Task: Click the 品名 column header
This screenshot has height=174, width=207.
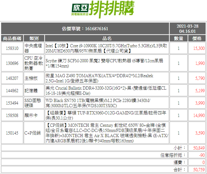Action: (x=107, y=38)
